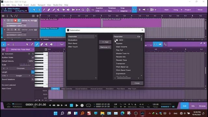Open the File menu
Viewport: 208px width, 117px height.
(3, 5)
